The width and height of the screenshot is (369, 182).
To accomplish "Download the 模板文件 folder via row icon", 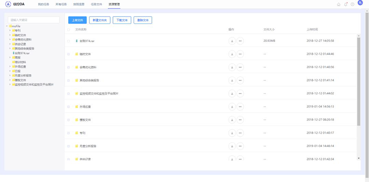I will pos(232,120).
